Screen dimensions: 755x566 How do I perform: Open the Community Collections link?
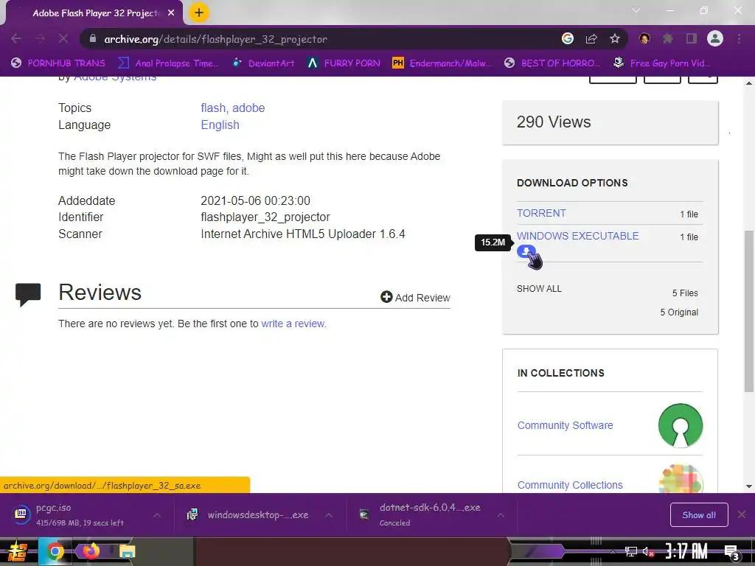(x=570, y=485)
